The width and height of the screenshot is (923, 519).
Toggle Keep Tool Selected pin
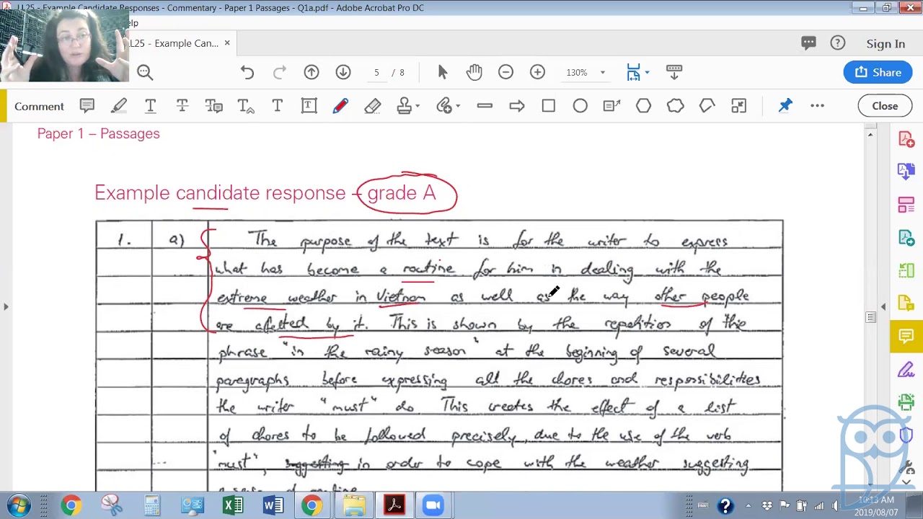pyautogui.click(x=785, y=106)
